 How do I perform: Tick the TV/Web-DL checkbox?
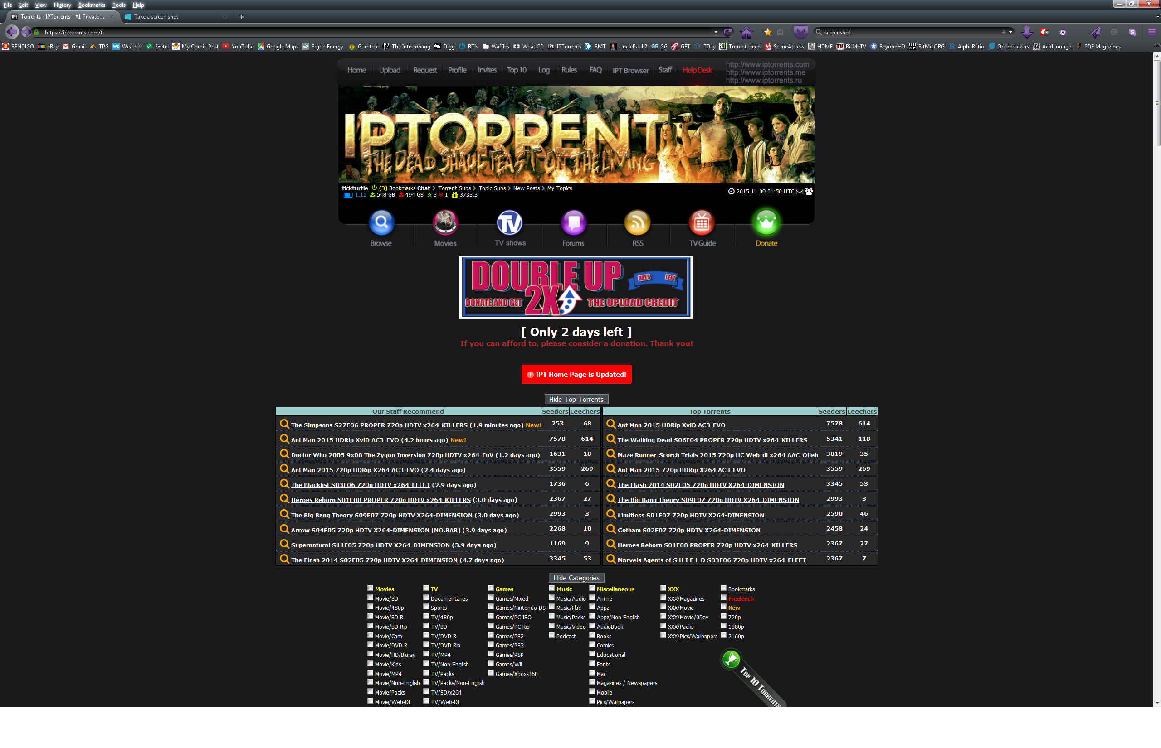426,701
